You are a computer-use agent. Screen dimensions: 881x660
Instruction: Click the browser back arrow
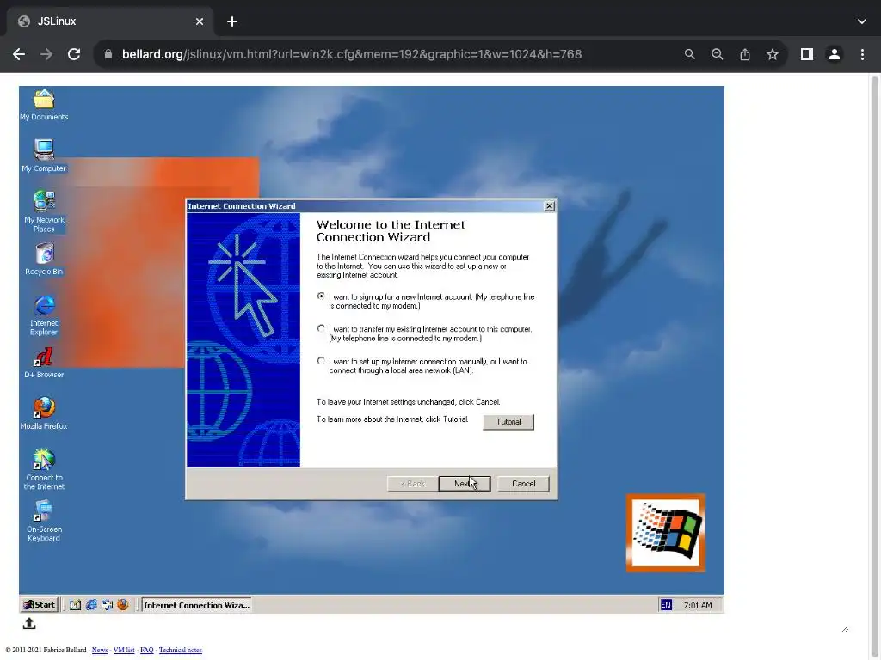(19, 54)
